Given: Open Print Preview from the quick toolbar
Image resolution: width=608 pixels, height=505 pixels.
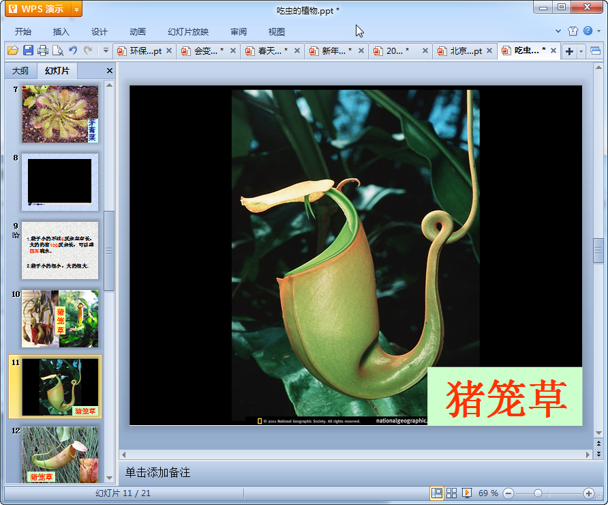Looking at the screenshot, I should click(58, 50).
